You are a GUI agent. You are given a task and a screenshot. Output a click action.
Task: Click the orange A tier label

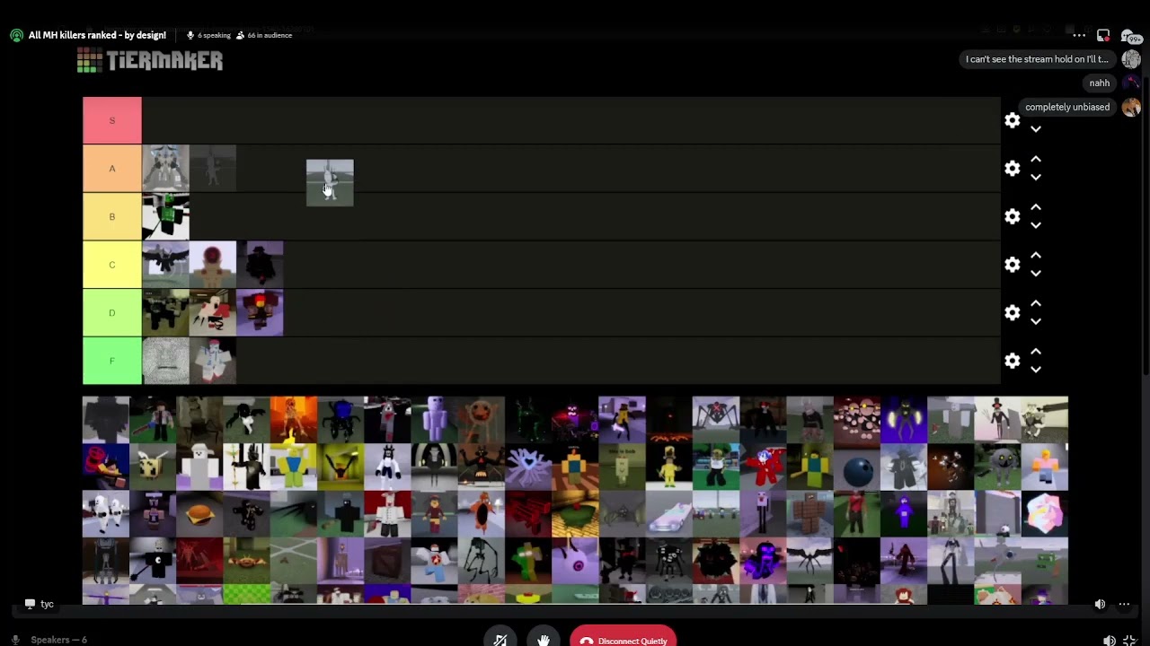click(112, 169)
